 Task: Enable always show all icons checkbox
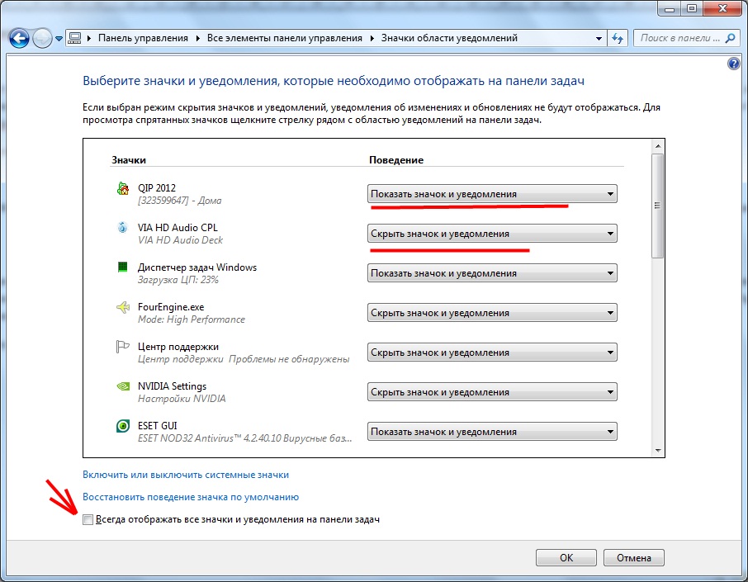pyautogui.click(x=88, y=519)
